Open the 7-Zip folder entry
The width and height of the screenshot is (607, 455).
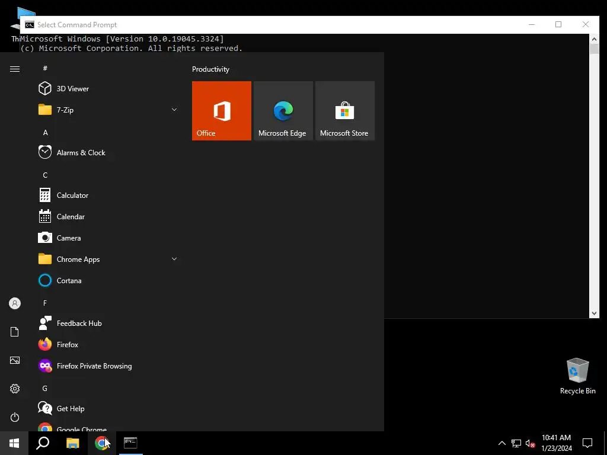point(108,110)
